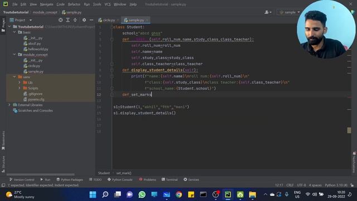Open the Problems tool window
This screenshot has height=201, width=357.
point(147,180)
